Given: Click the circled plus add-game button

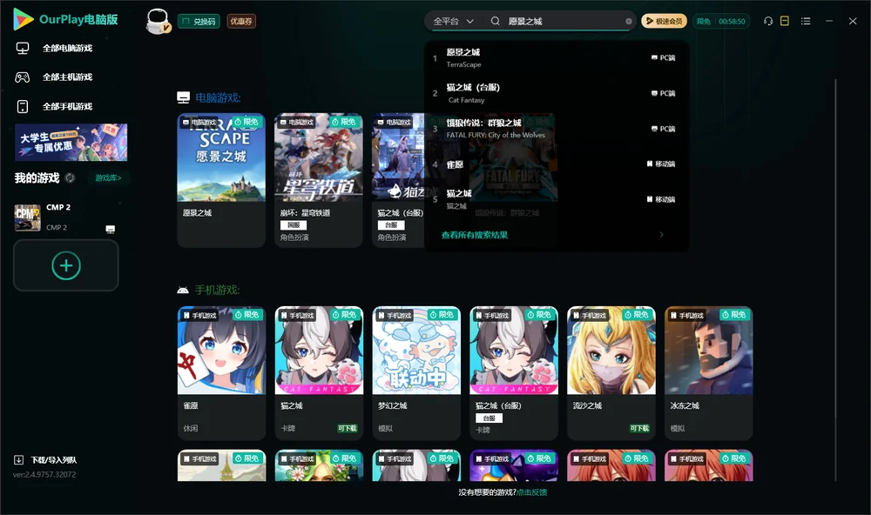Looking at the screenshot, I should pyautogui.click(x=66, y=265).
